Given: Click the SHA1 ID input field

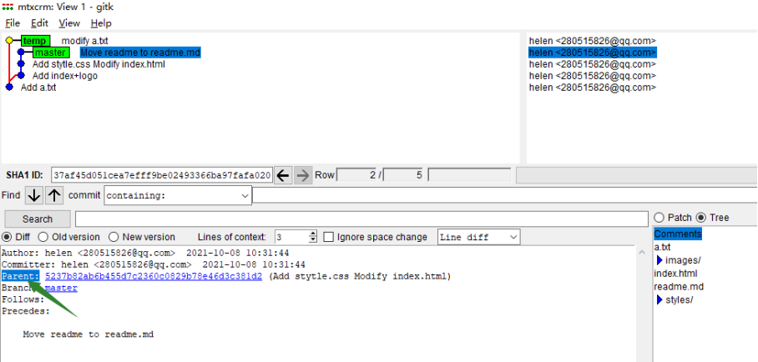Looking at the screenshot, I should pos(162,175).
